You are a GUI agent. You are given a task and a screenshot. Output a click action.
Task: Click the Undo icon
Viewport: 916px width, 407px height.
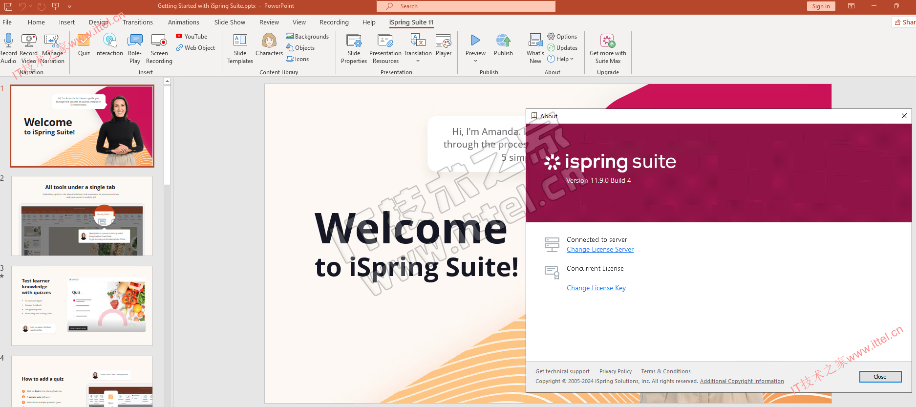tap(22, 6)
